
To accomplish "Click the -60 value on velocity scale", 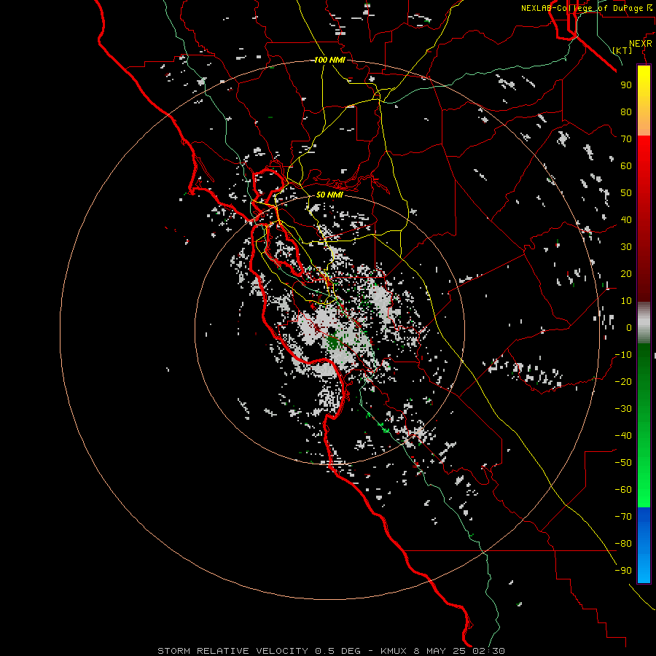I will [623, 490].
